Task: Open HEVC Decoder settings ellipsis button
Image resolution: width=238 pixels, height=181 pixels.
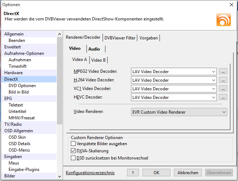Action: (223, 97)
